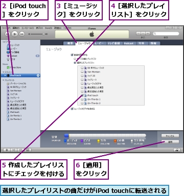This screenshot has height=196, width=184.
Task: Open the トップ 25 sidebar playlist
Action: [12, 94]
